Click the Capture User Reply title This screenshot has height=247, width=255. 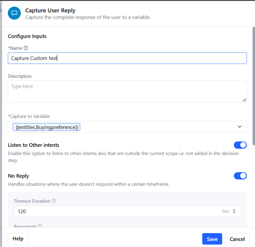[50, 10]
